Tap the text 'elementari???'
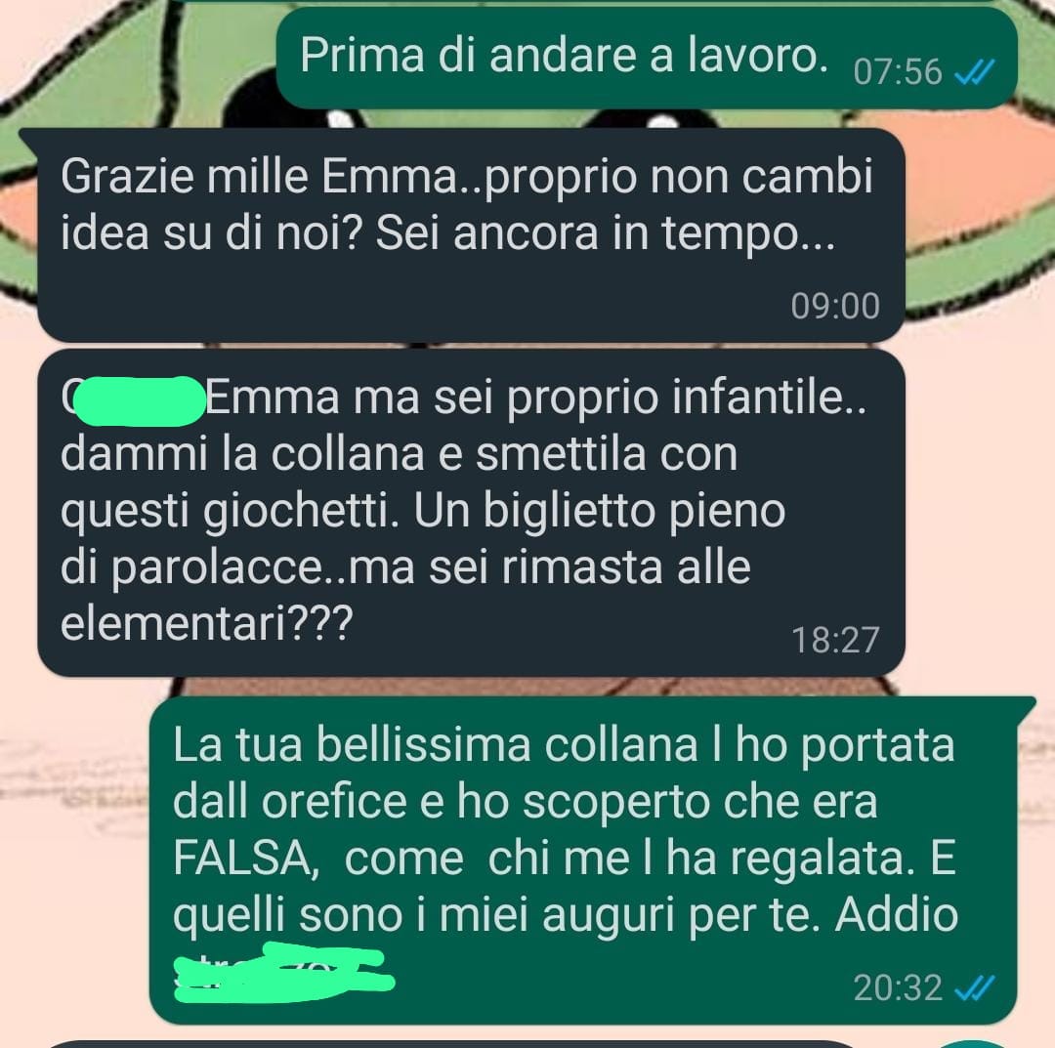1055x1048 pixels. 206,623
